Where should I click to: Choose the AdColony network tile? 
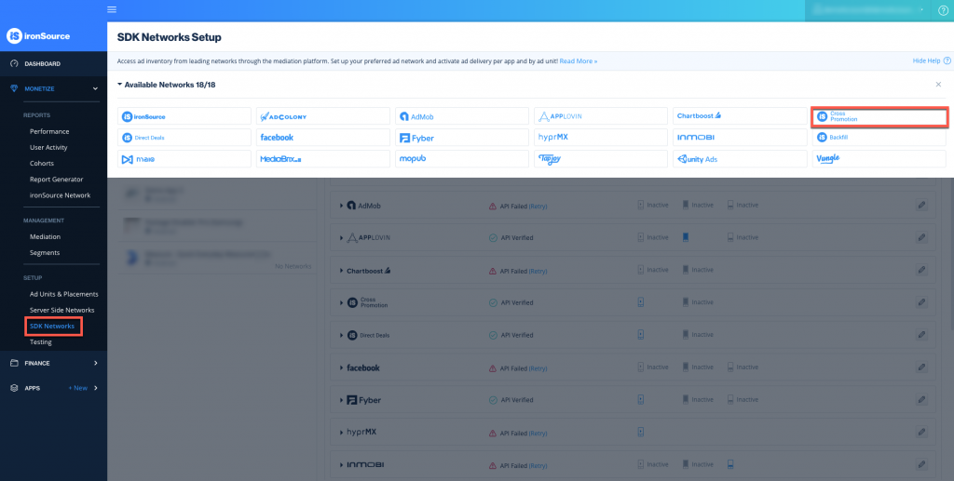point(322,116)
